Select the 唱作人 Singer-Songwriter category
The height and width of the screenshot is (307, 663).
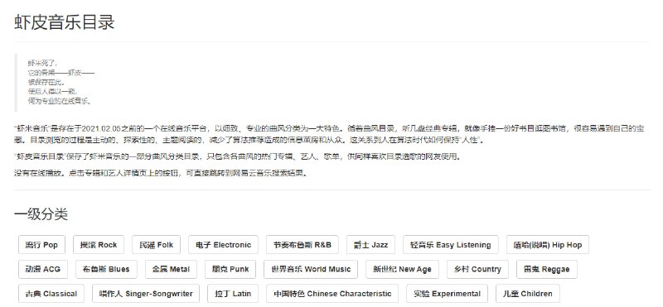coord(146,294)
